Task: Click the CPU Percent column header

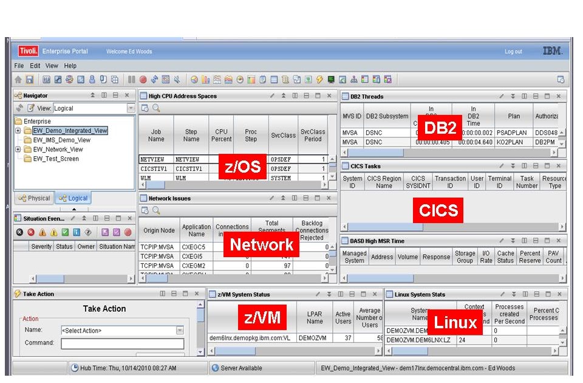Action: [x=221, y=135]
